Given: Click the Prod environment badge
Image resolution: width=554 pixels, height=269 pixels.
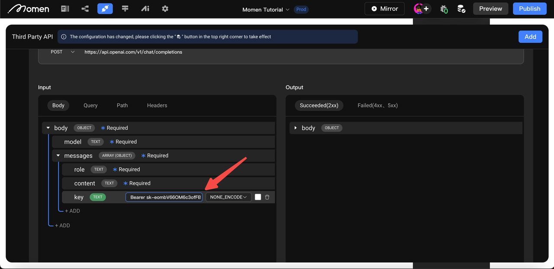Looking at the screenshot, I should click(301, 10).
